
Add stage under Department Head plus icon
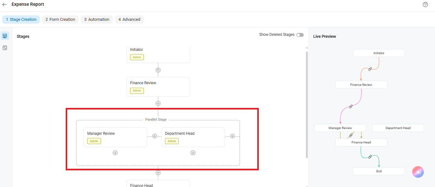point(193,153)
